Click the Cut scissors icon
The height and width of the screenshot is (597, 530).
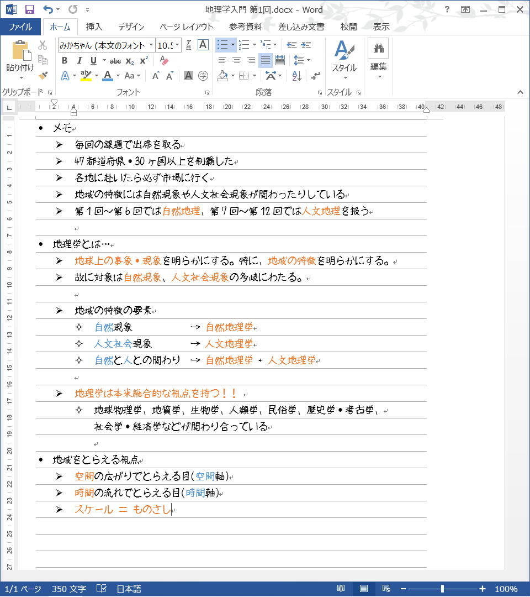tap(43, 45)
